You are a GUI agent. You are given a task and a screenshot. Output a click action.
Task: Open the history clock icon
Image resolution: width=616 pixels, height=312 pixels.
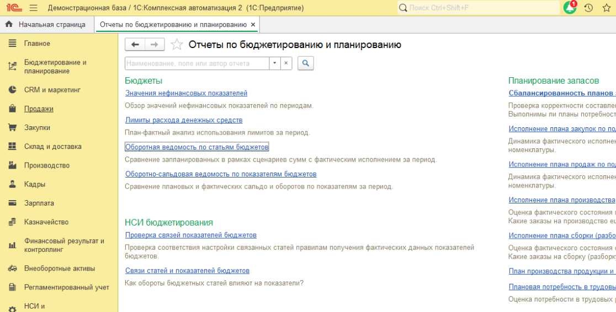[x=588, y=8]
